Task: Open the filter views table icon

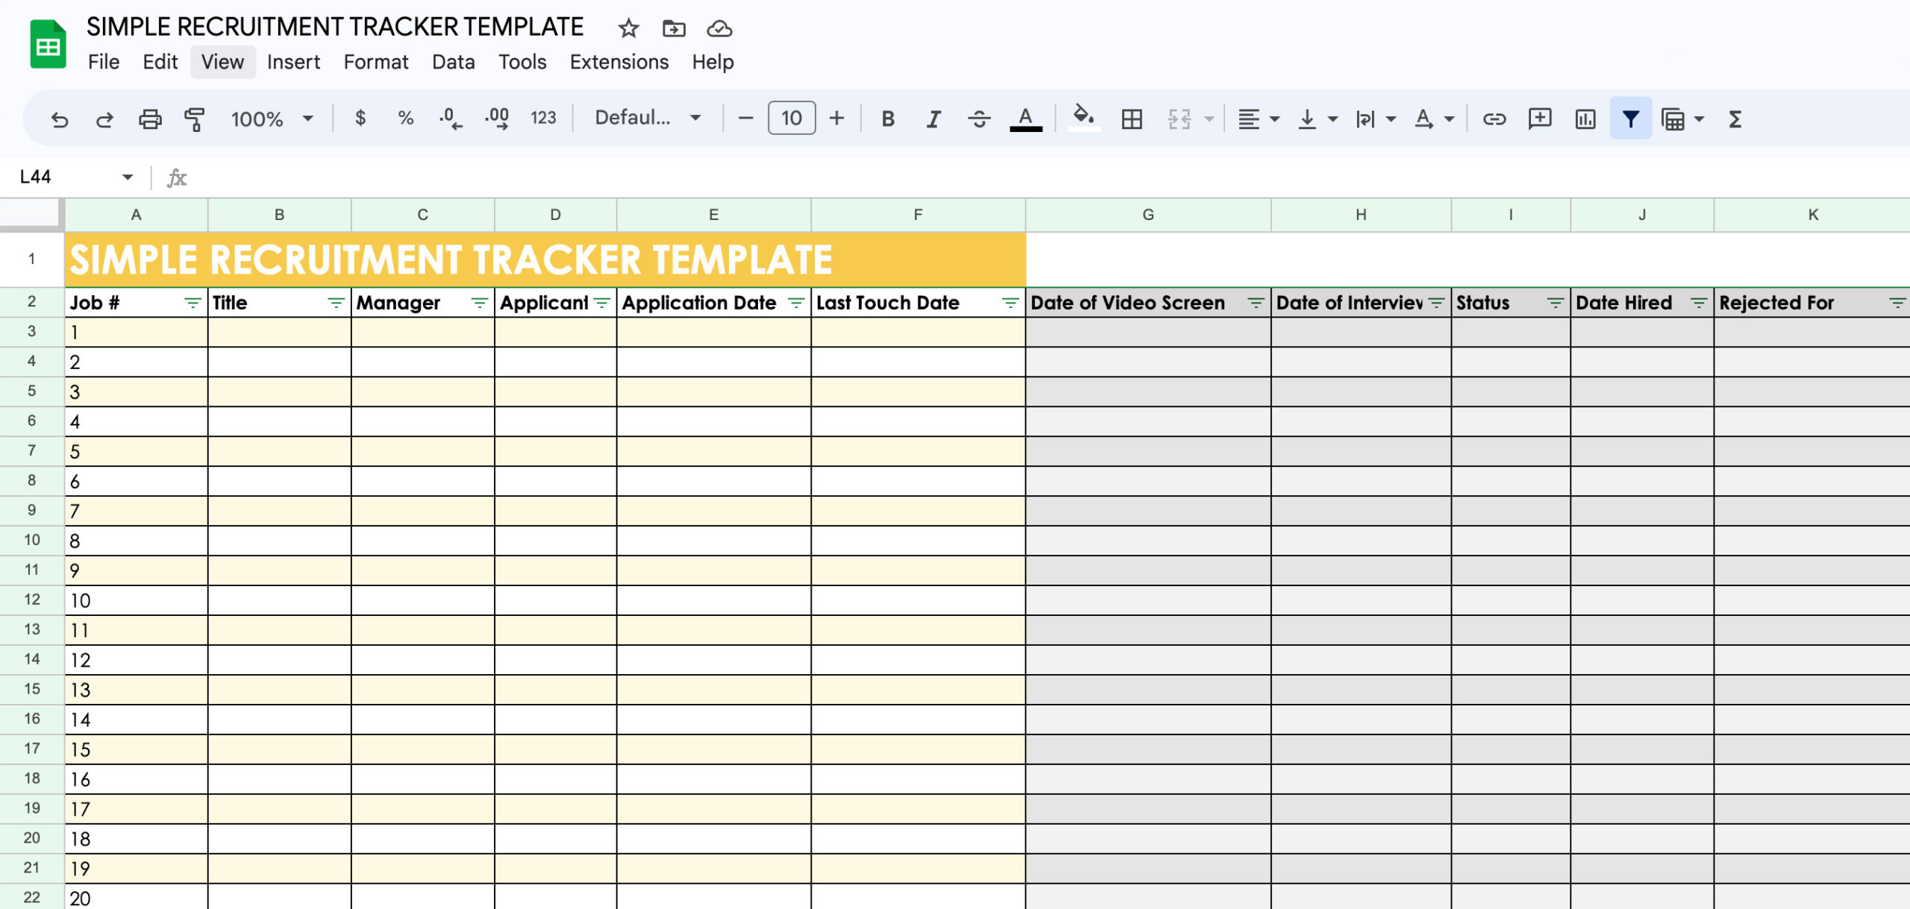Action: (x=1673, y=119)
